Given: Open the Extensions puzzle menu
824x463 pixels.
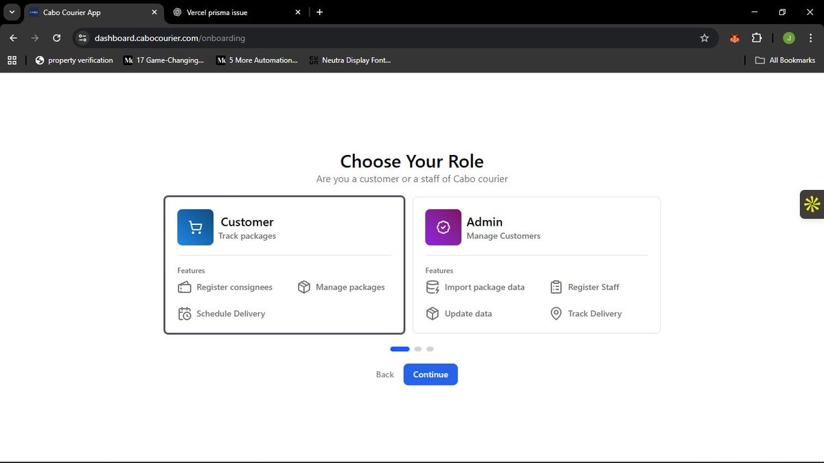Looking at the screenshot, I should pyautogui.click(x=757, y=38).
